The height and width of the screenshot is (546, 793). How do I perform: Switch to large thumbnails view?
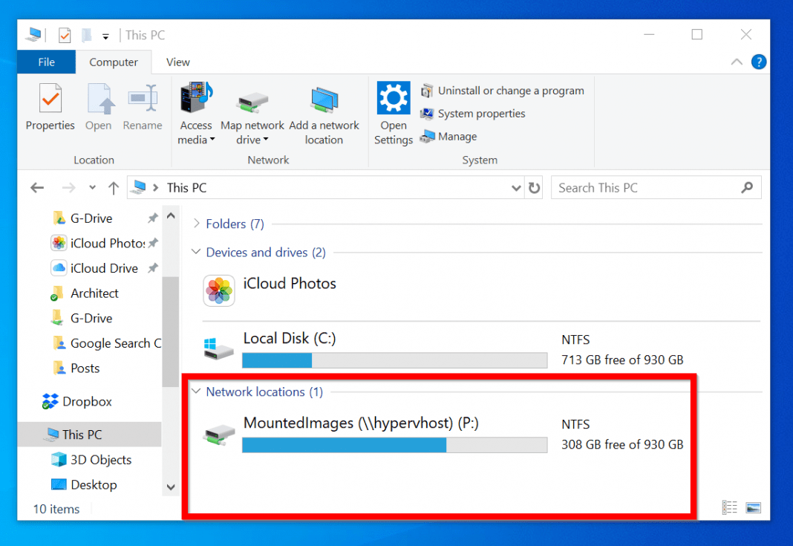click(x=752, y=507)
